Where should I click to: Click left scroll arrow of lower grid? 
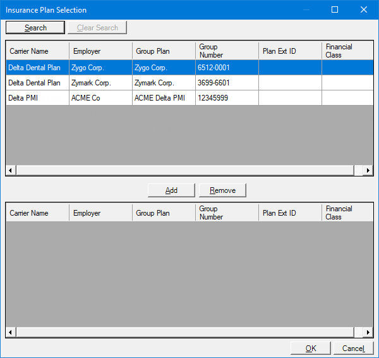click(x=10, y=332)
